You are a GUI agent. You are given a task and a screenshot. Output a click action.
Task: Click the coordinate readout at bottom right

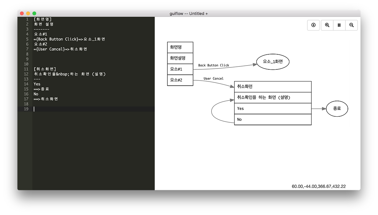click(318, 186)
